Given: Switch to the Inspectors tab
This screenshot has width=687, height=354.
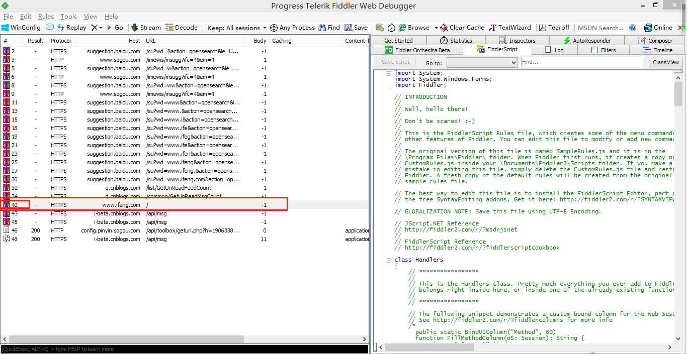Looking at the screenshot, I should [x=517, y=41].
